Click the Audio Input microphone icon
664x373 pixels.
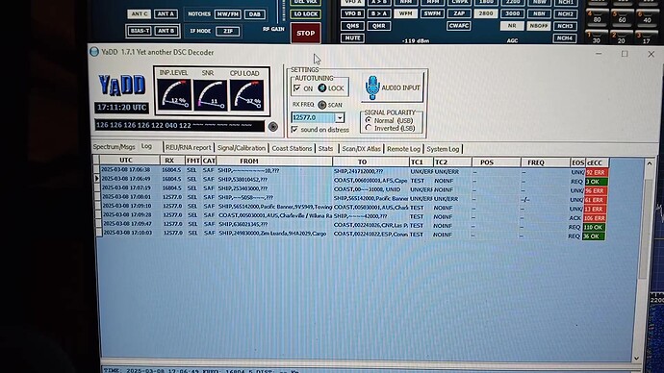pyautogui.click(x=372, y=87)
